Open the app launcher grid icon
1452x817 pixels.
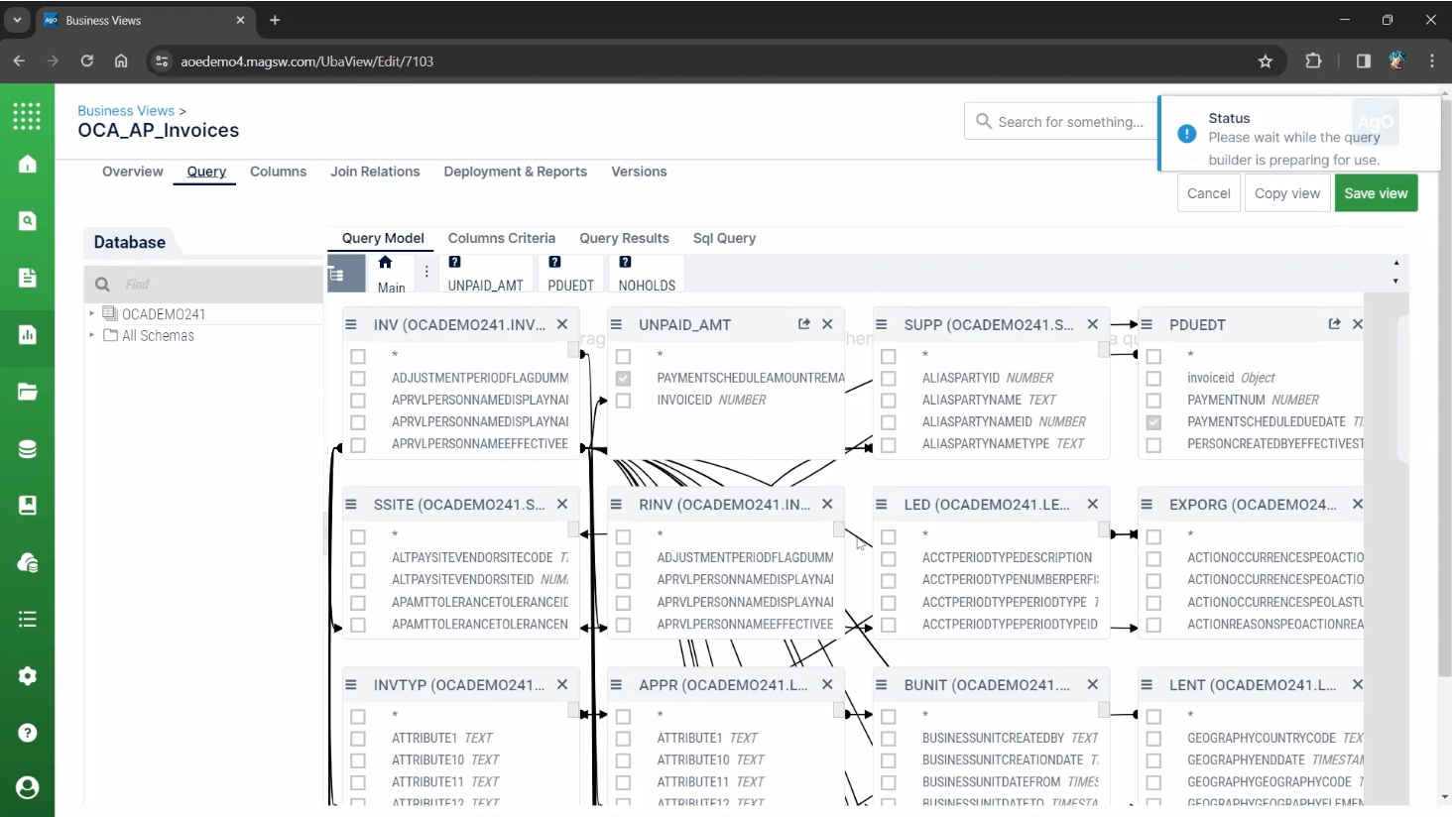[27, 116]
